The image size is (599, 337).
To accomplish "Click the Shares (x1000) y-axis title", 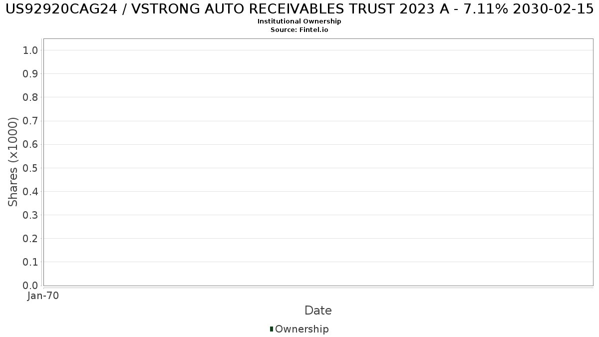I will coord(13,162).
